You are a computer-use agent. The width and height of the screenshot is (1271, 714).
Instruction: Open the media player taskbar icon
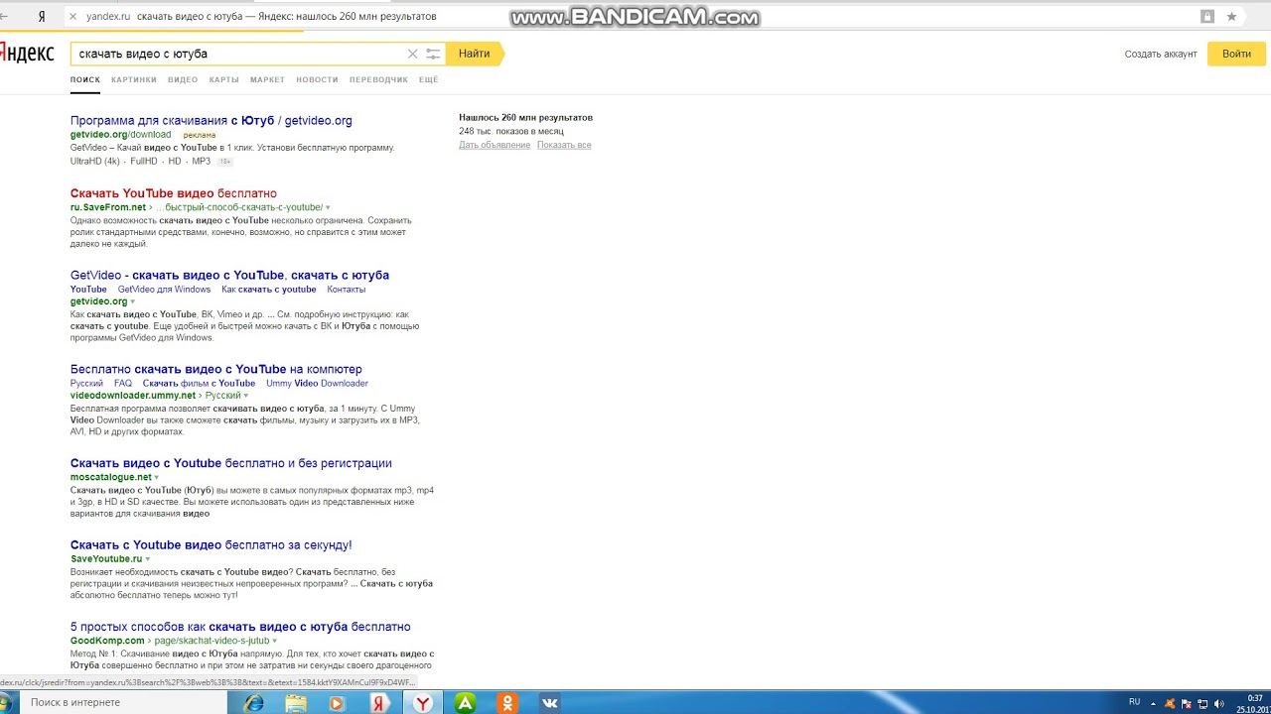point(337,703)
